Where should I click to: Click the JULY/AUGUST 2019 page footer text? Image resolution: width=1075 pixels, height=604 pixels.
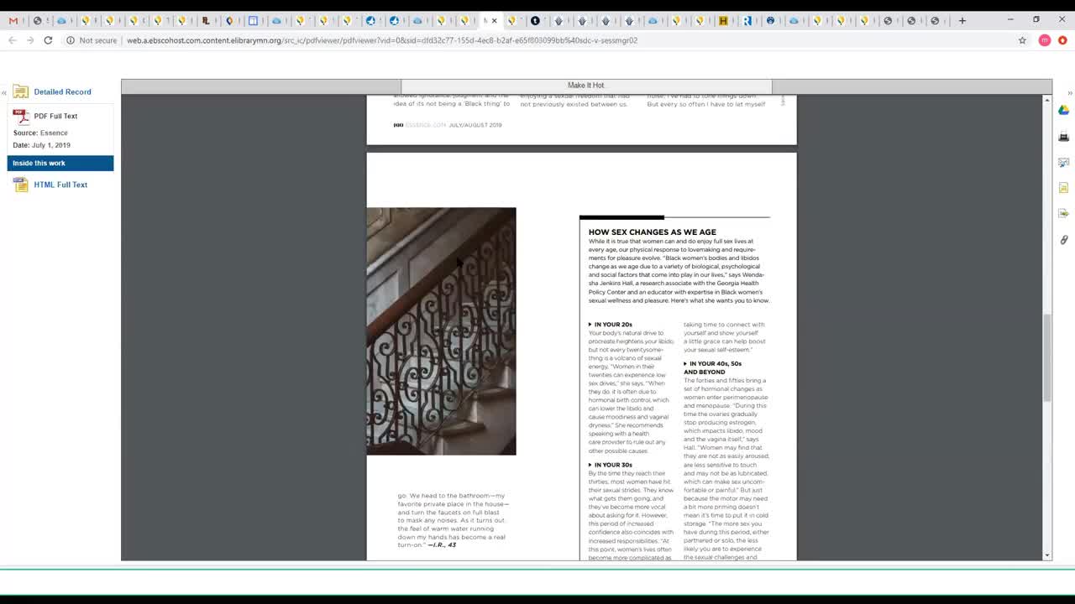point(475,125)
